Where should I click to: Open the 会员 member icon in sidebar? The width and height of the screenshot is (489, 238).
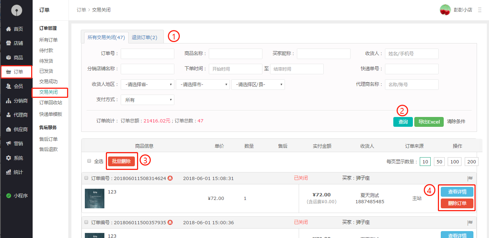click(x=9, y=86)
